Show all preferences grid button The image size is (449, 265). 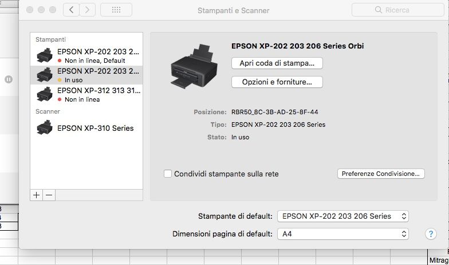pyautogui.click(x=116, y=10)
